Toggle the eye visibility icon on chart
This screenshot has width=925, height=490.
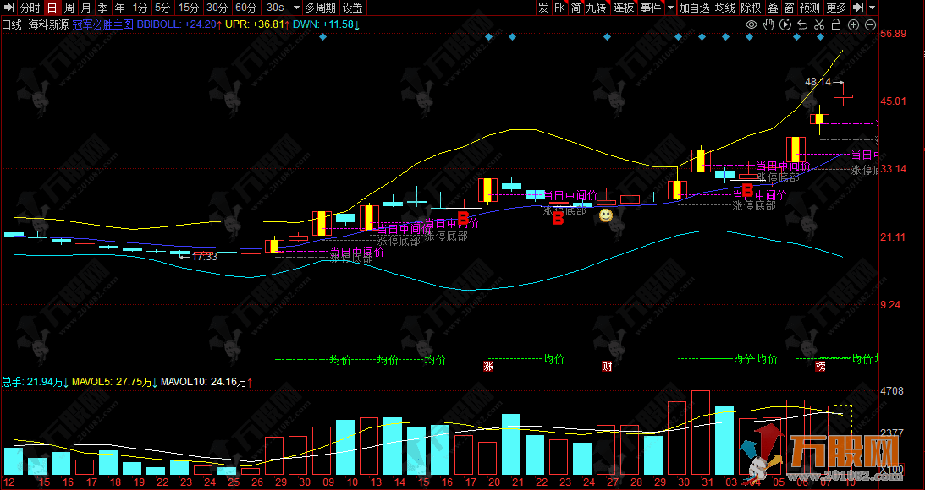click(751, 25)
